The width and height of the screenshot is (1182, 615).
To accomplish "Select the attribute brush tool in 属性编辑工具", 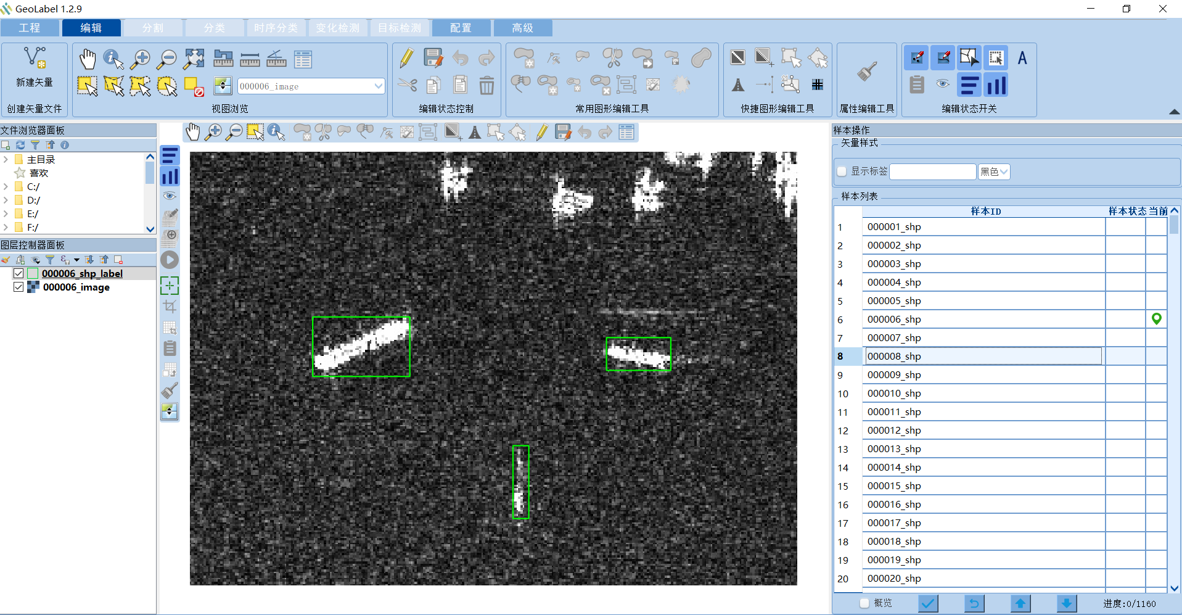I will pyautogui.click(x=867, y=72).
